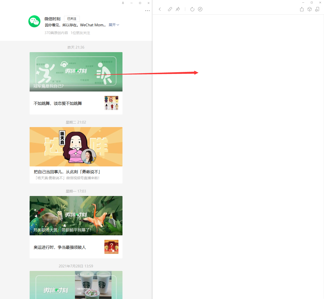The width and height of the screenshot is (324, 299).
Task: Click the cube collect icon
Action: point(309,9)
